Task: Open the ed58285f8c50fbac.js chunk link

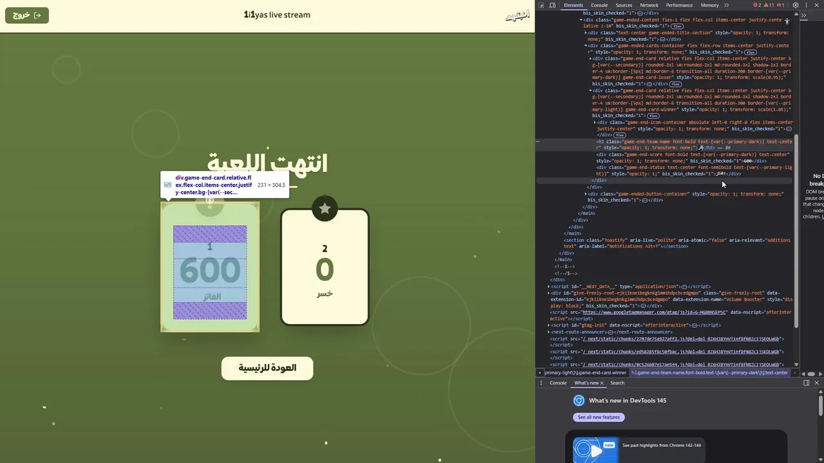Action: point(681,352)
